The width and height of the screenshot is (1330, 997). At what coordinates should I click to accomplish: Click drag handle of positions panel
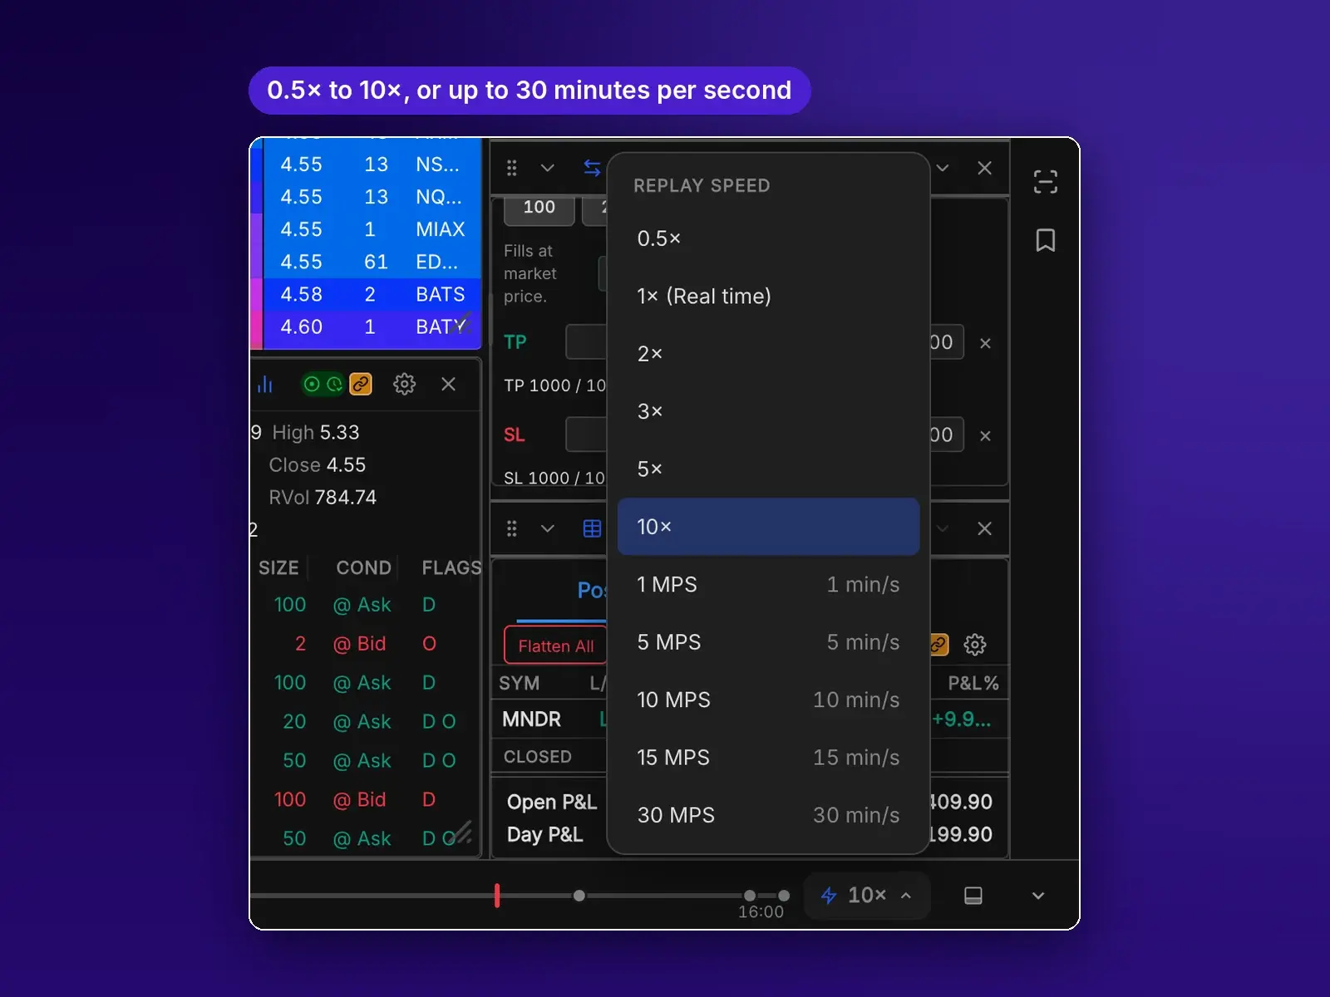pyautogui.click(x=511, y=528)
